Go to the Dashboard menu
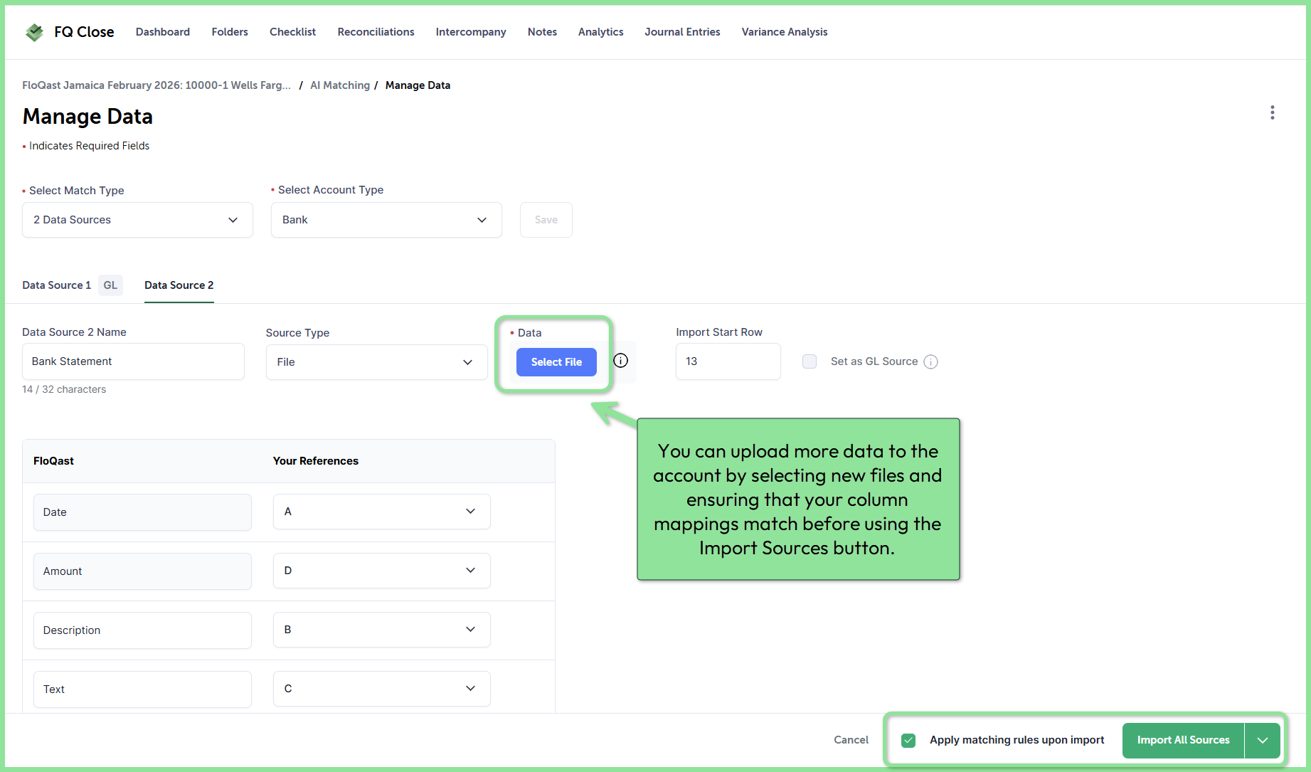This screenshot has width=1311, height=772. click(163, 32)
